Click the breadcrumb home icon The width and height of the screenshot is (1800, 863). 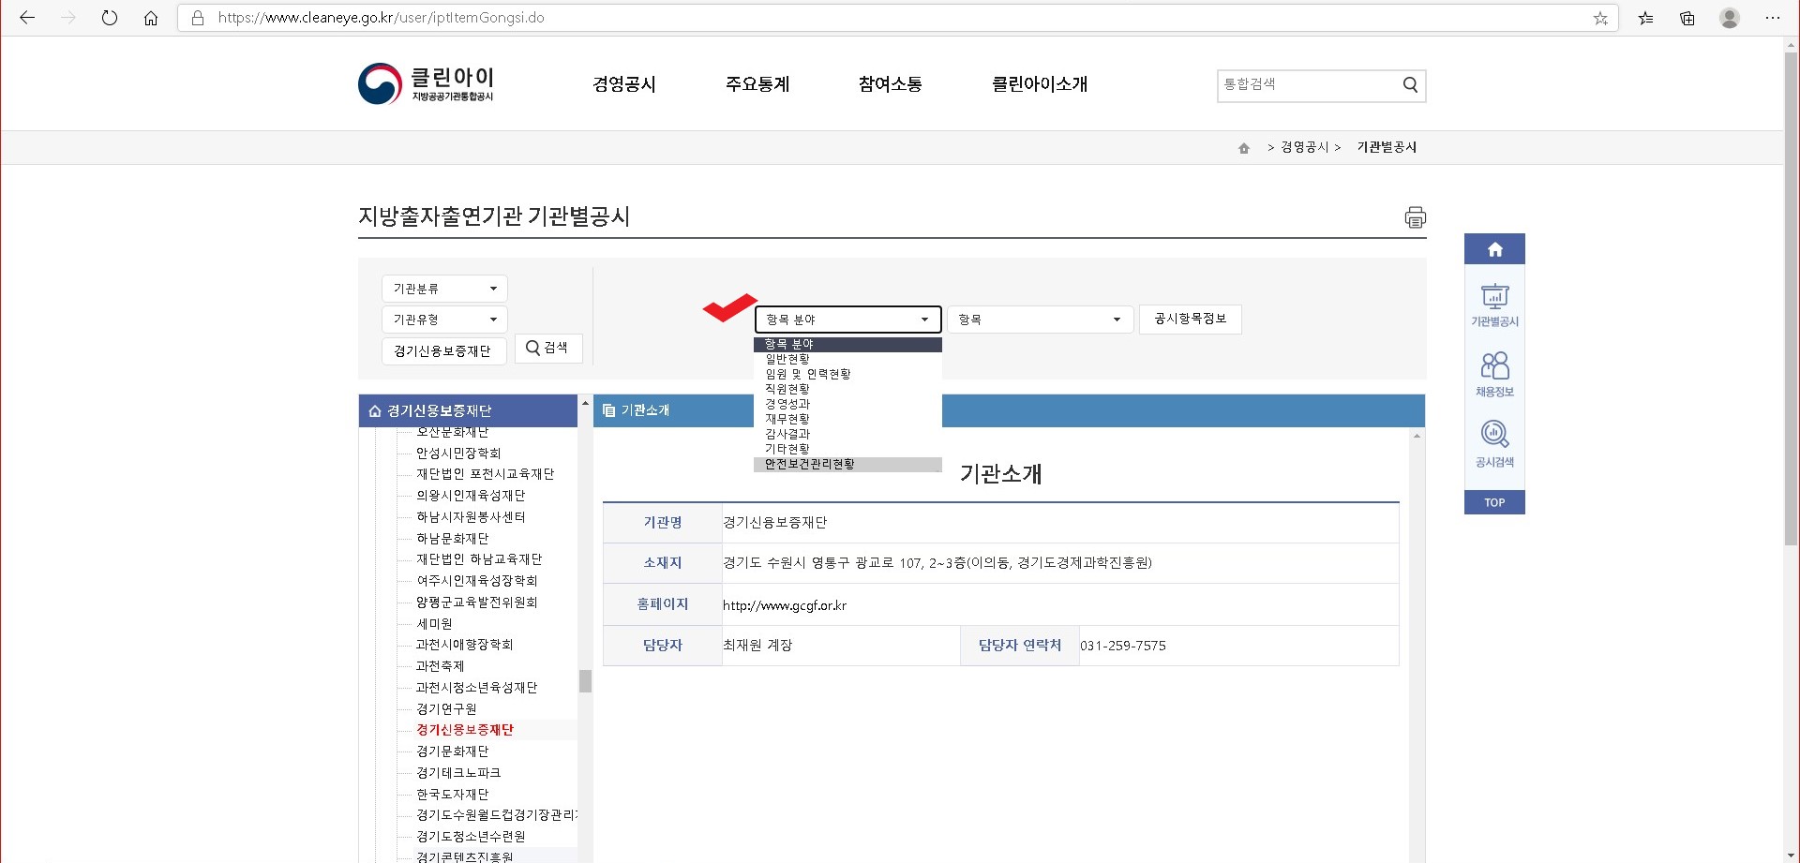(x=1244, y=148)
